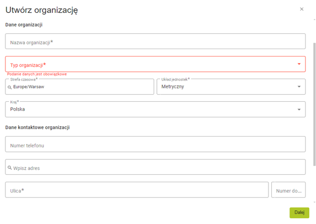Click the search icon in Wpisz adres
316x224 pixels.
[9, 168]
